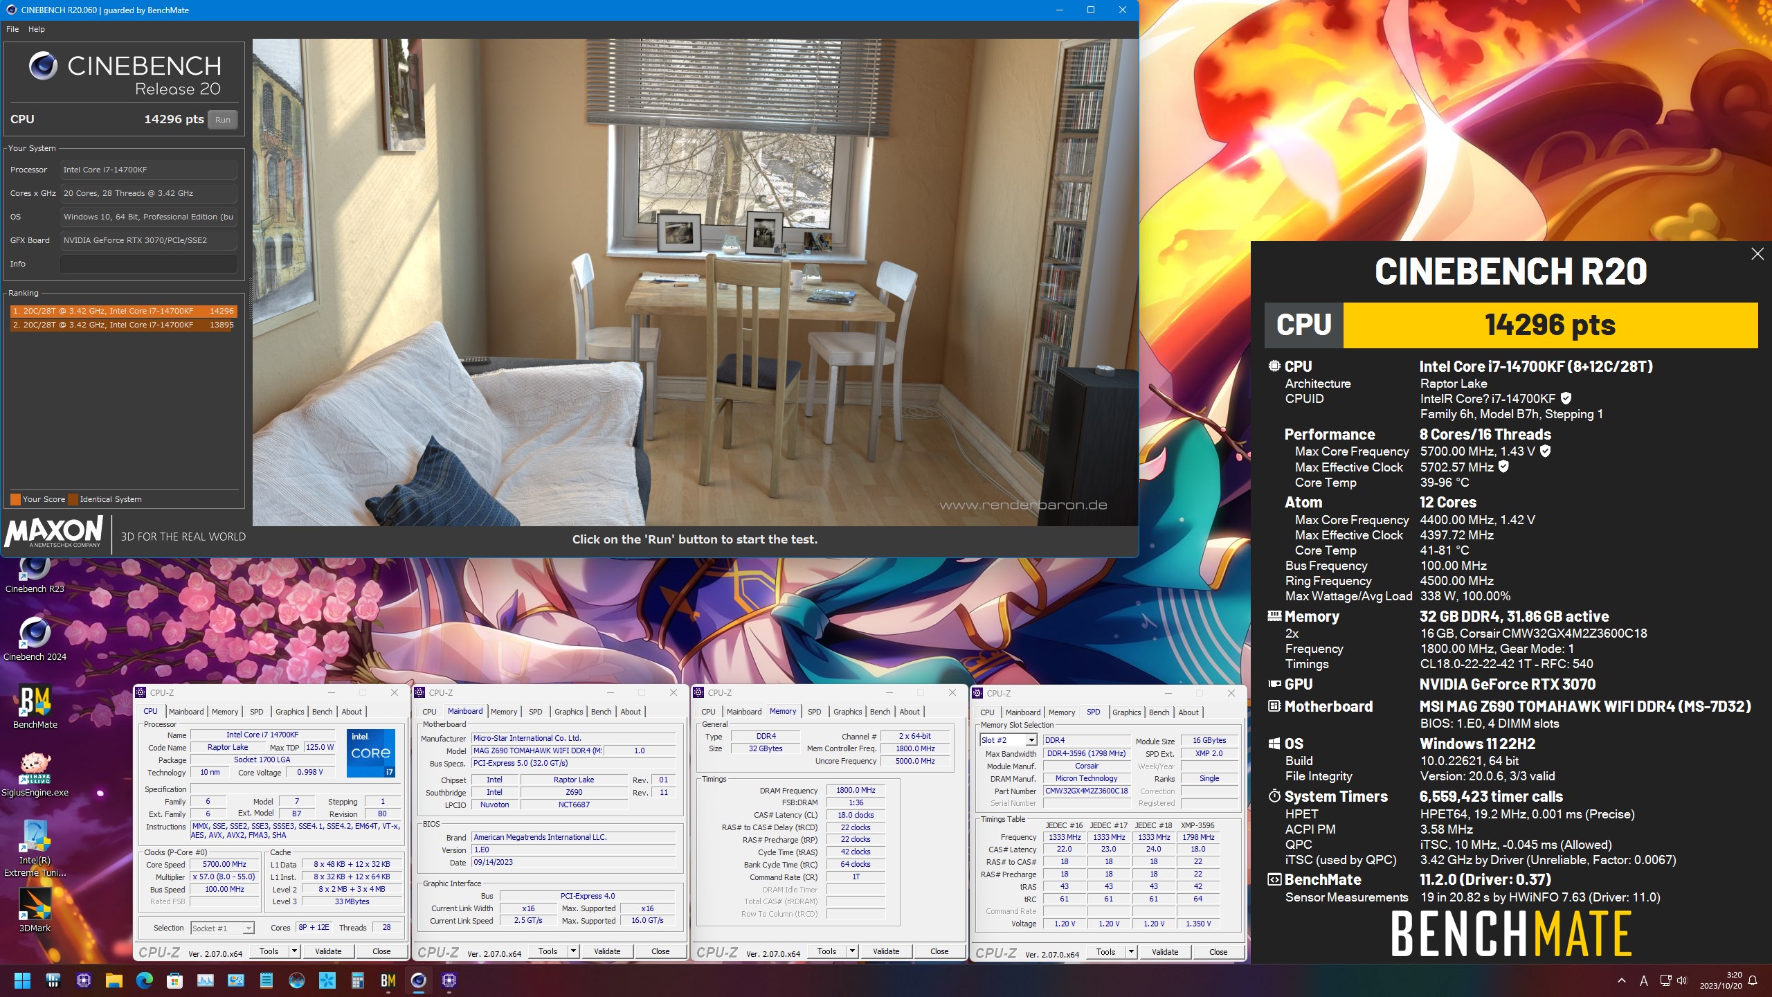Click the CPU-Z taskbar icon beside File Explorer
This screenshot has height=997, width=1772.
point(83,980)
